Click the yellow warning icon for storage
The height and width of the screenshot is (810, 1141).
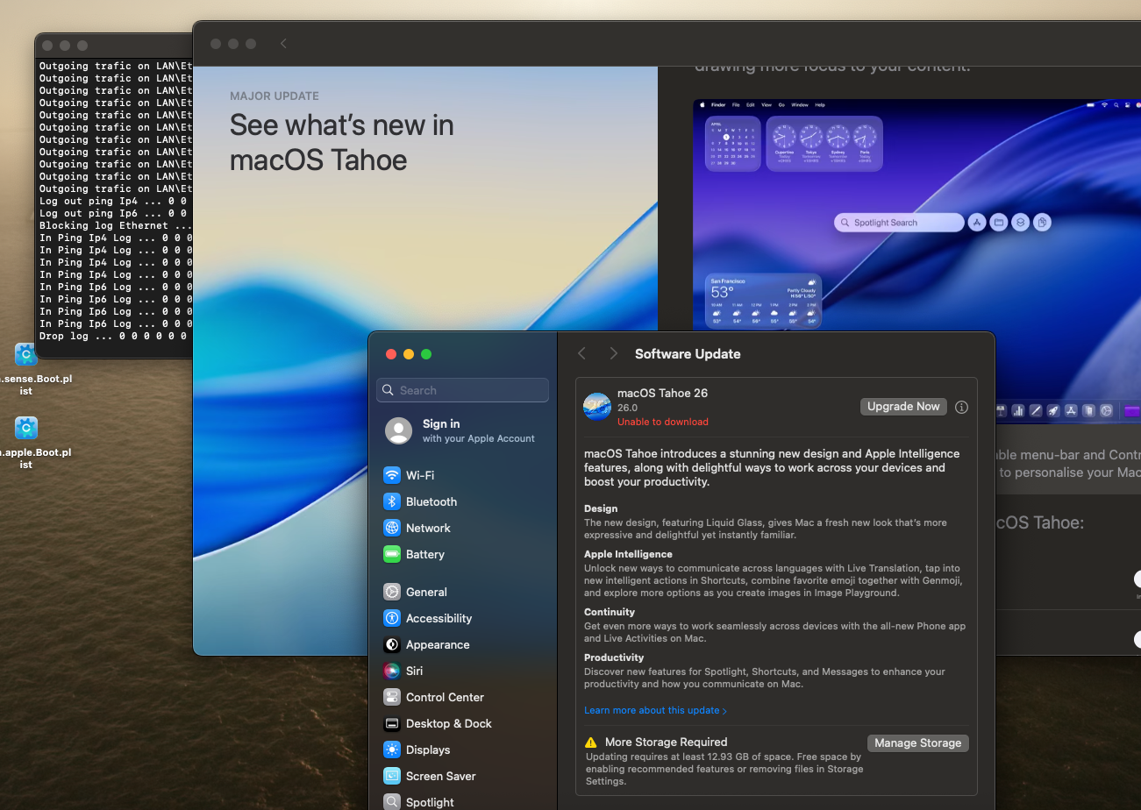[590, 742]
